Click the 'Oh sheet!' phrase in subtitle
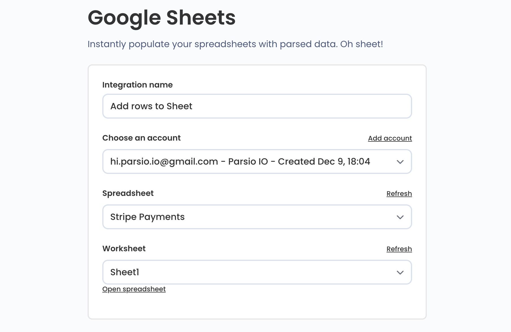Screen dimensions: 511x332 click(361, 44)
